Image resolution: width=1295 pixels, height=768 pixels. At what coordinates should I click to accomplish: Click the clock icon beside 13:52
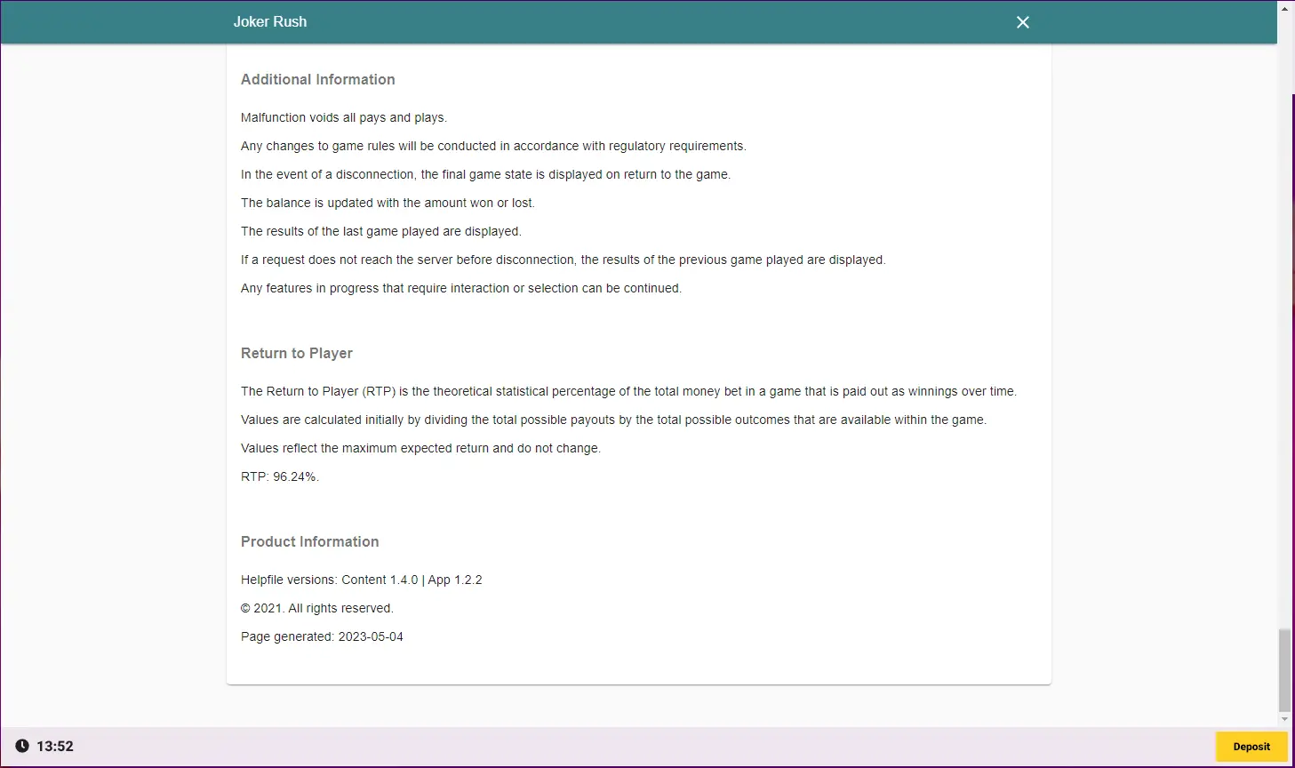22,747
